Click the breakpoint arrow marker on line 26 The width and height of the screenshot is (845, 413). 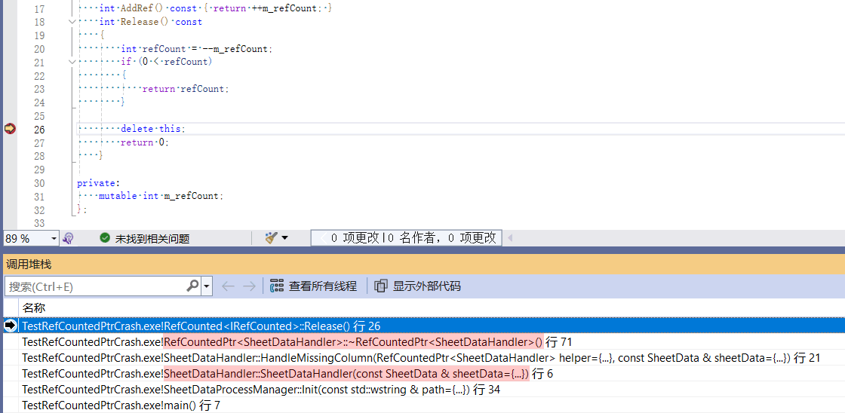click(10, 129)
